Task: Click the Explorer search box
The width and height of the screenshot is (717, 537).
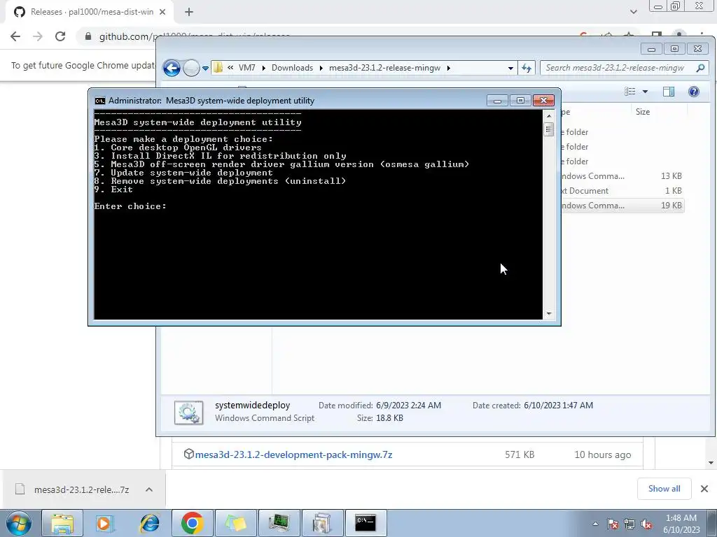Action: 623,68
